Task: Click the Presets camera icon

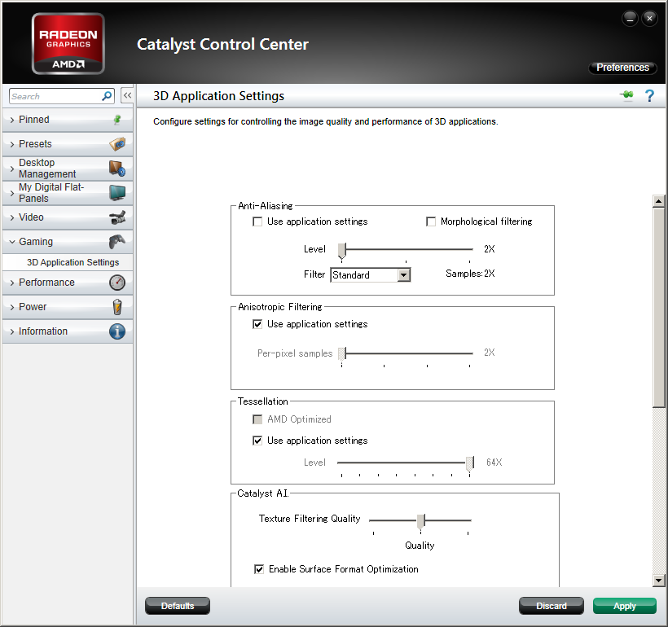Action: point(117,144)
